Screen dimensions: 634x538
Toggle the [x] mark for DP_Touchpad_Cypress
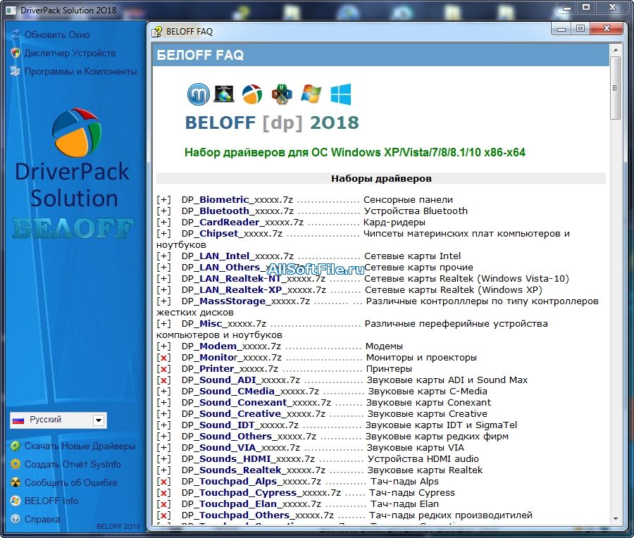point(163,493)
